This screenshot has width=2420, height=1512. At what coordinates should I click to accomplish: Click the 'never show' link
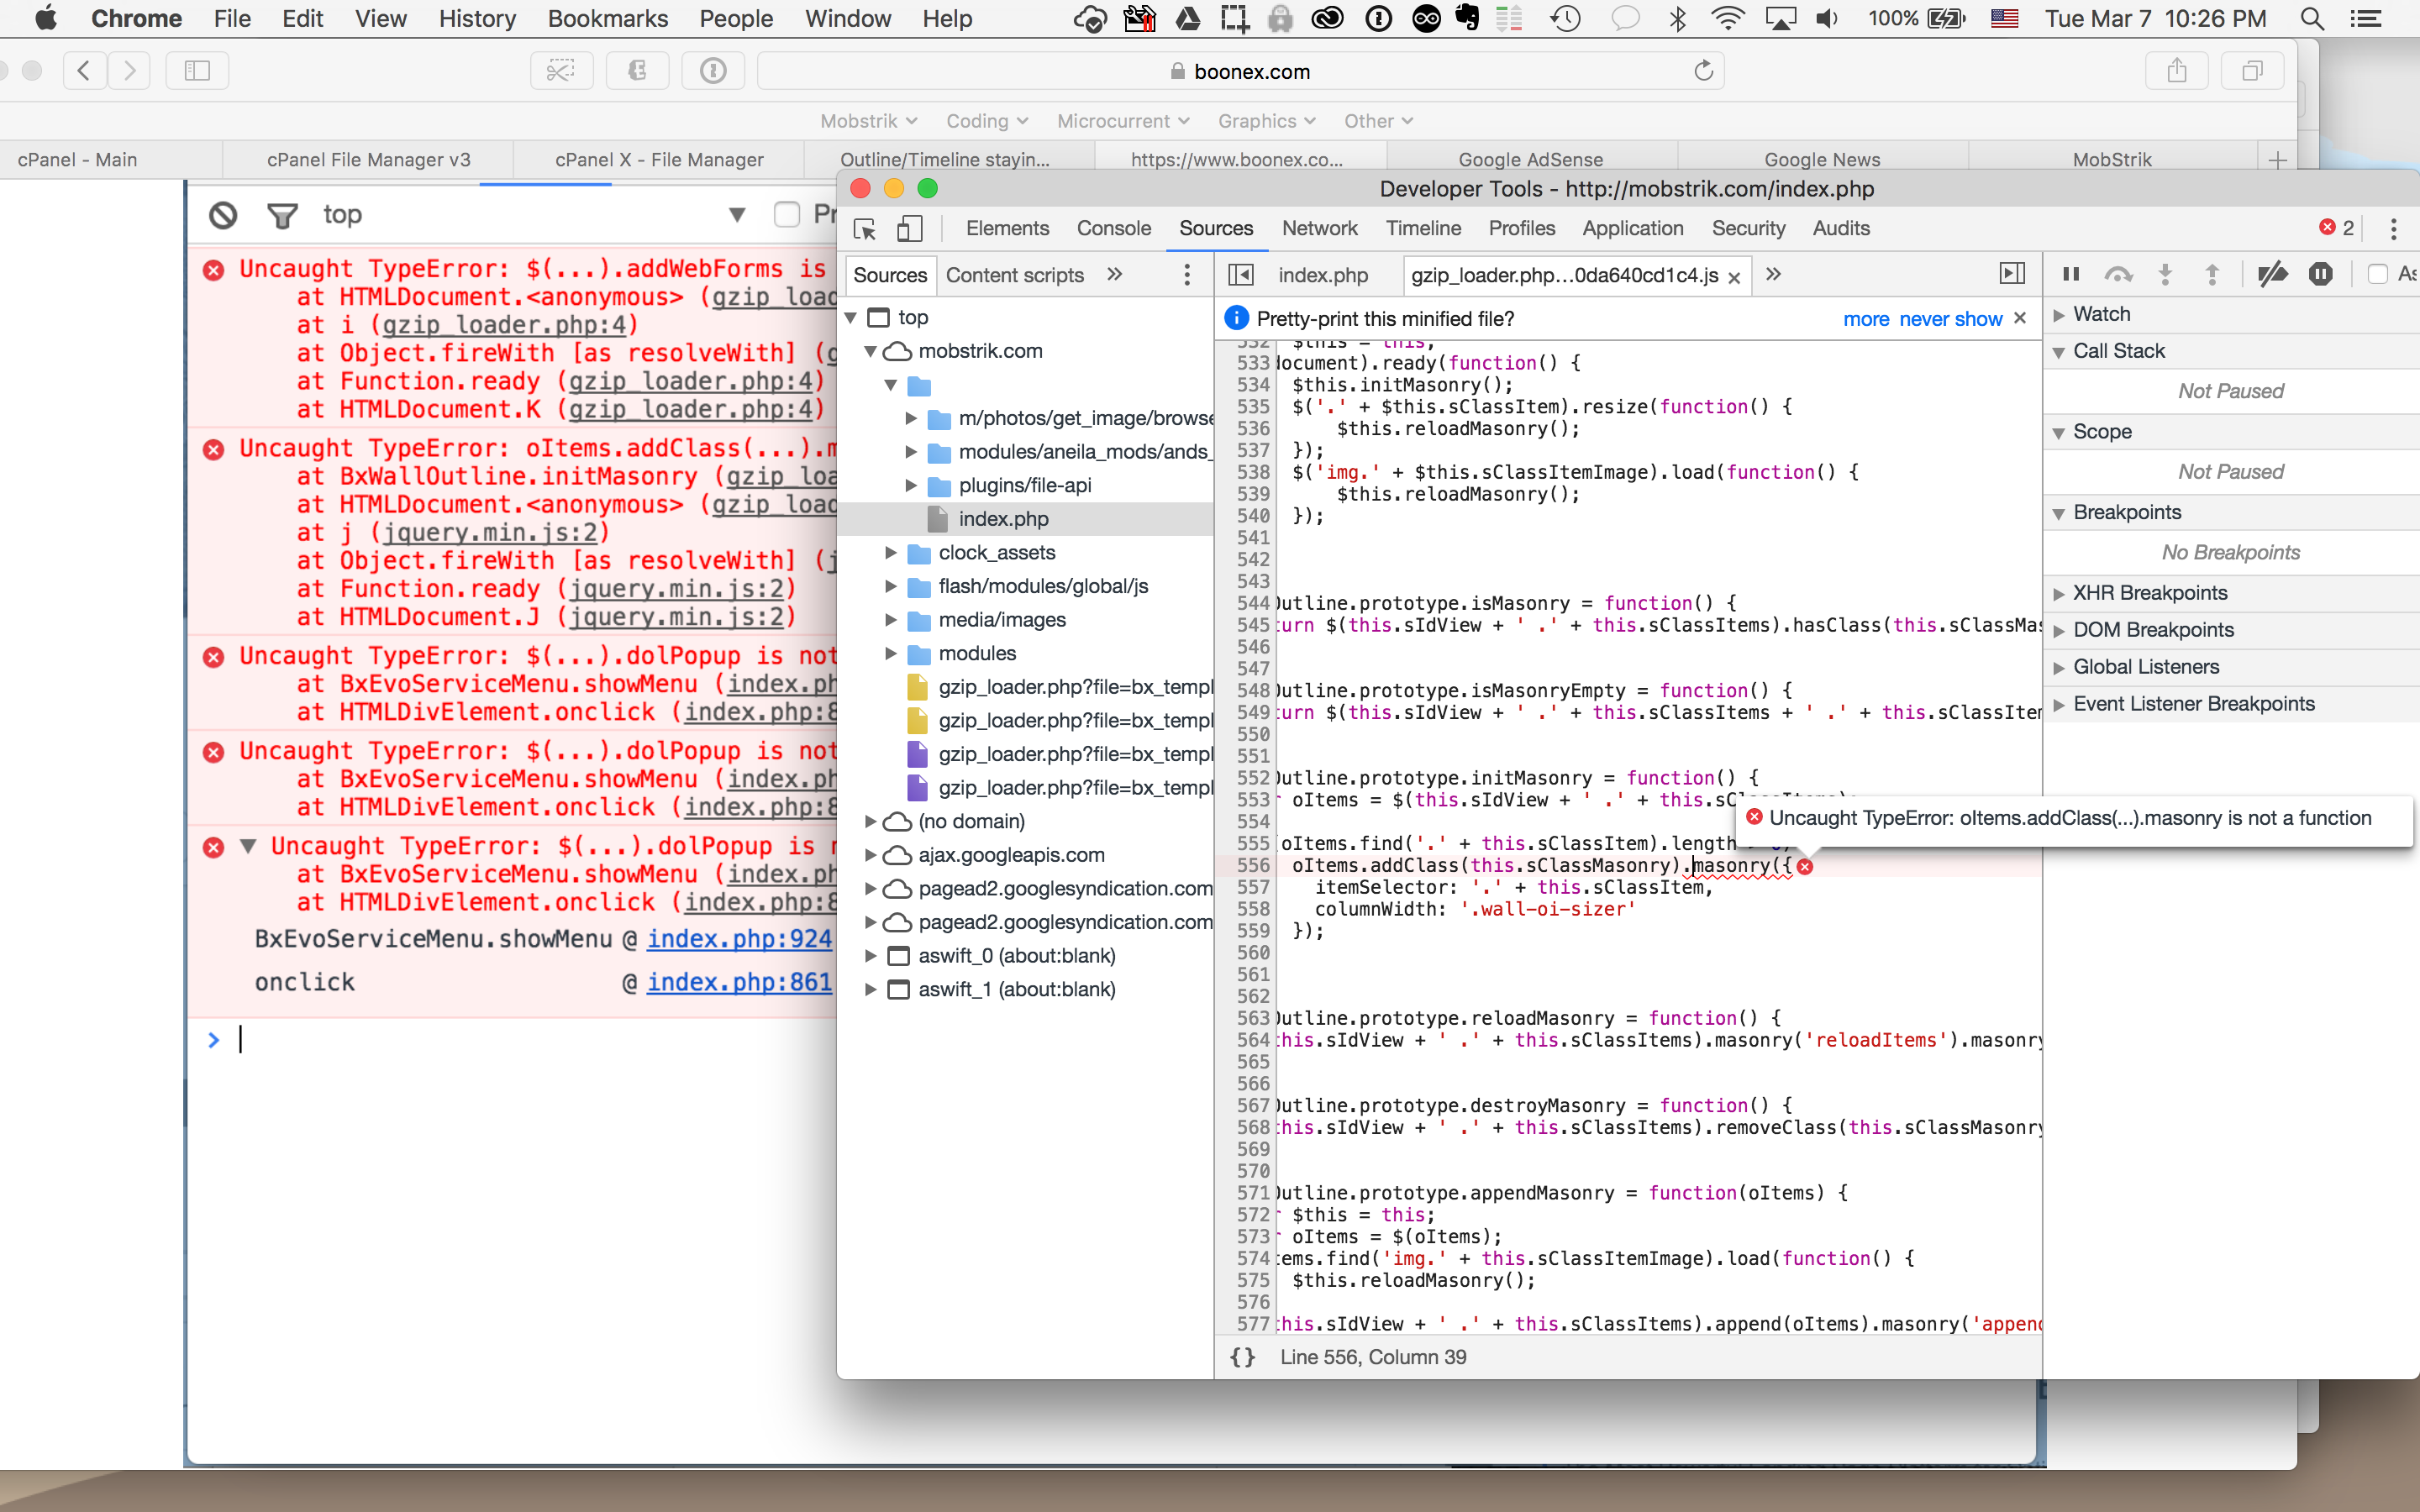(x=1950, y=319)
